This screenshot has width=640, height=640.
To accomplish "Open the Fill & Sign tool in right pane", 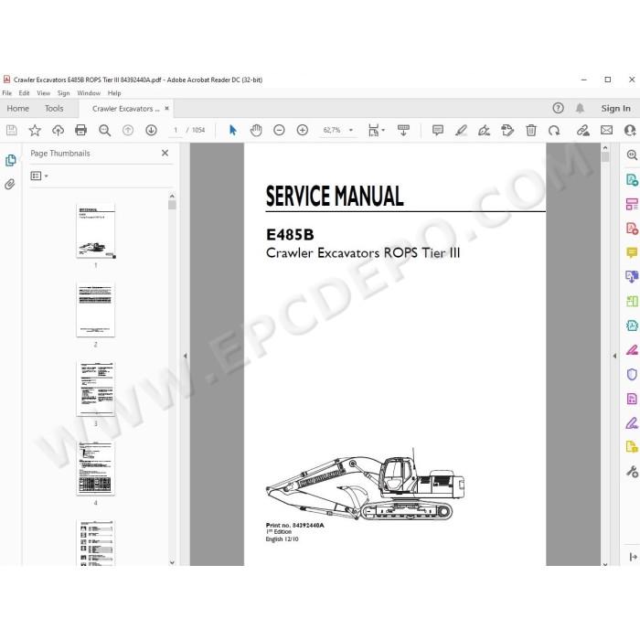I will click(632, 423).
